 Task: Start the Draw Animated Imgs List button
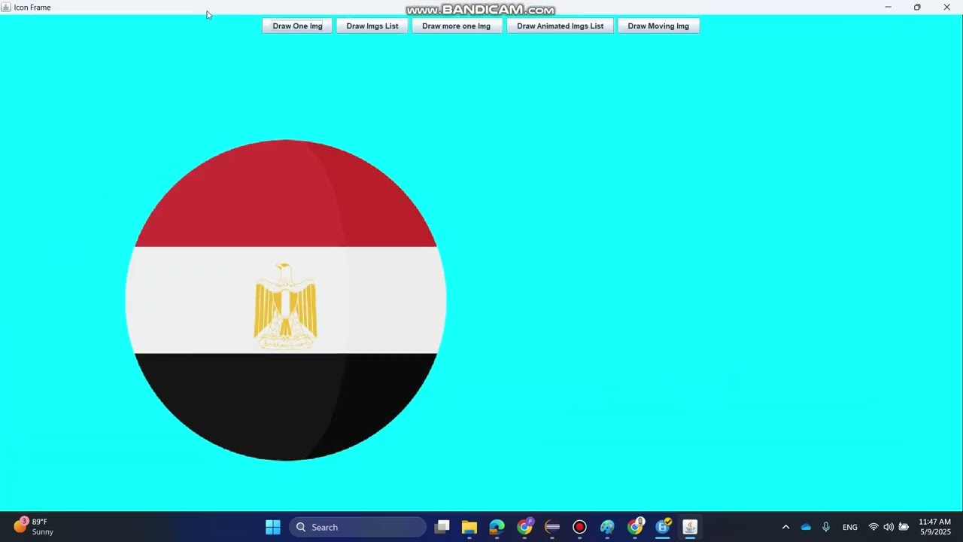pyautogui.click(x=560, y=26)
